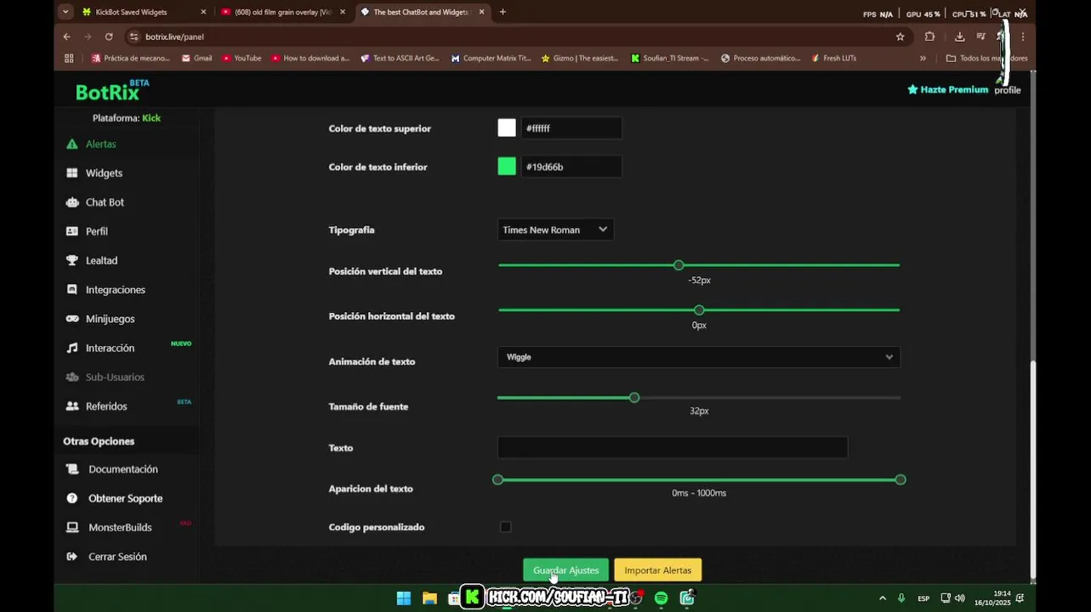Click the Importar Alertas button

coord(658,570)
